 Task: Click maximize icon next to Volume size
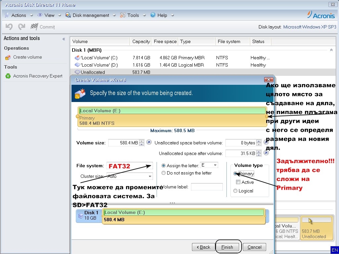(149, 143)
